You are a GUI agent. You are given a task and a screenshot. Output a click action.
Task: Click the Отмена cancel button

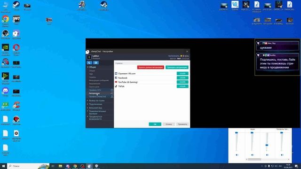pos(169,124)
